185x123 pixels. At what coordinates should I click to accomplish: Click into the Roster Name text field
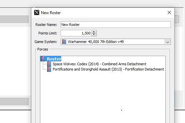[x=116, y=25]
